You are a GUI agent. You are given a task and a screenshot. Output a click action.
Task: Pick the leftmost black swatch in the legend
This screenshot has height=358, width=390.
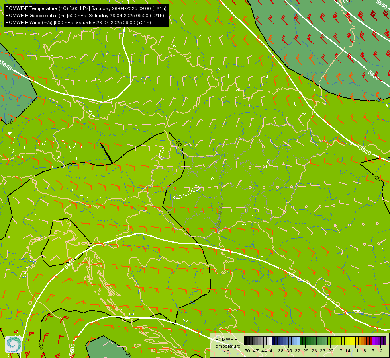[x=245, y=340]
